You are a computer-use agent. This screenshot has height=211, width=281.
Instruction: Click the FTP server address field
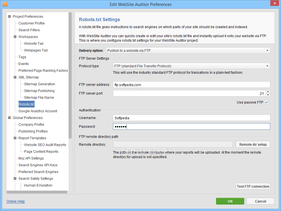(191, 85)
